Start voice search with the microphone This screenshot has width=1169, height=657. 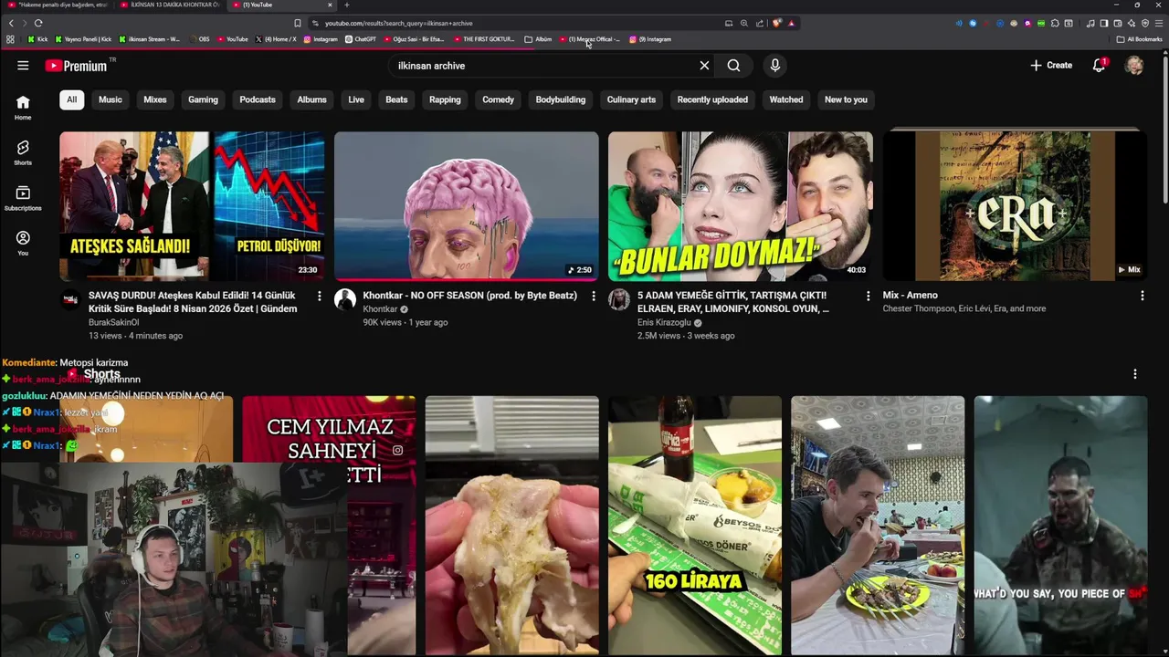click(774, 66)
